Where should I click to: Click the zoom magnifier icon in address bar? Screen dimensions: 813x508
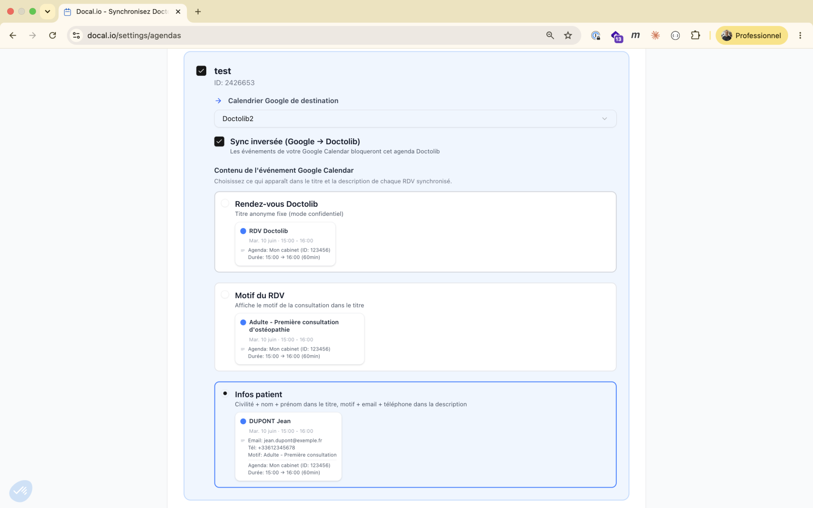(550, 36)
